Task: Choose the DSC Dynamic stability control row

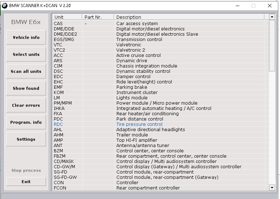Action: [143, 71]
